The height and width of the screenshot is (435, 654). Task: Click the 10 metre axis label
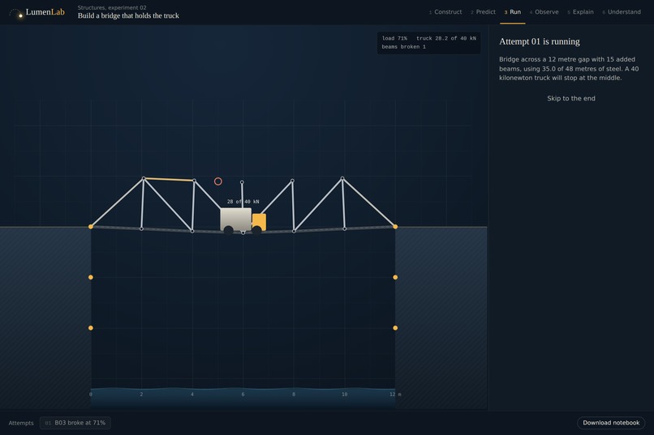click(345, 394)
